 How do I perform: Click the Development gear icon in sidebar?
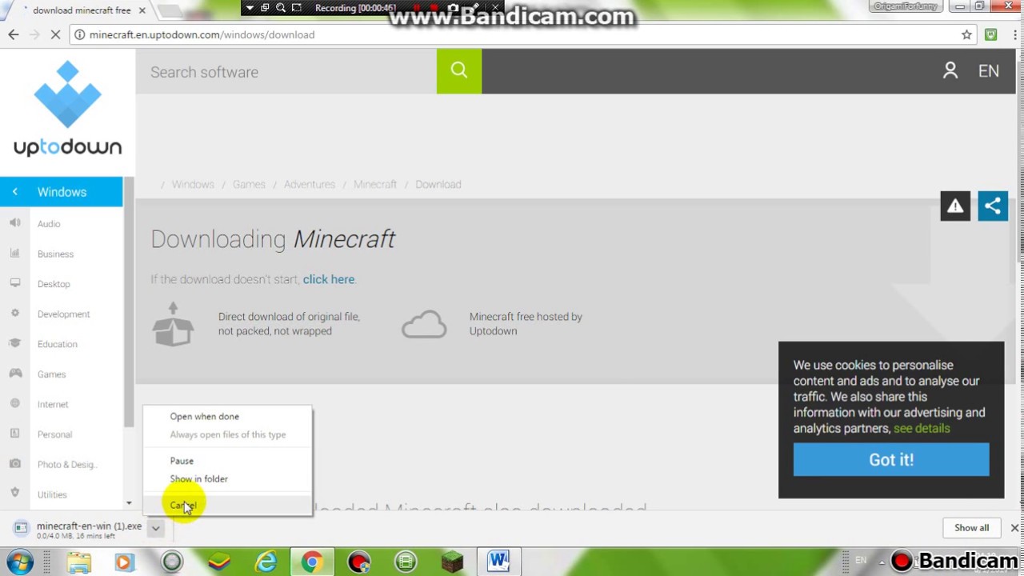pos(14,313)
